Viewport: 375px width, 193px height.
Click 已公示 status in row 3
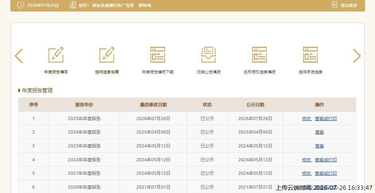[x=207, y=146]
